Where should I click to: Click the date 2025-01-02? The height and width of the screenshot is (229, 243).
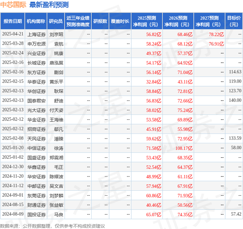click(x=13, y=157)
